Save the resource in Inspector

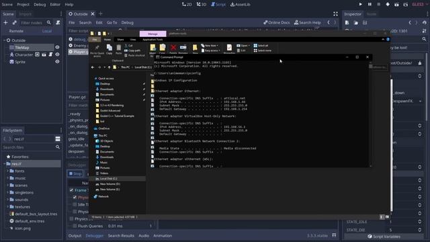tap(365, 22)
